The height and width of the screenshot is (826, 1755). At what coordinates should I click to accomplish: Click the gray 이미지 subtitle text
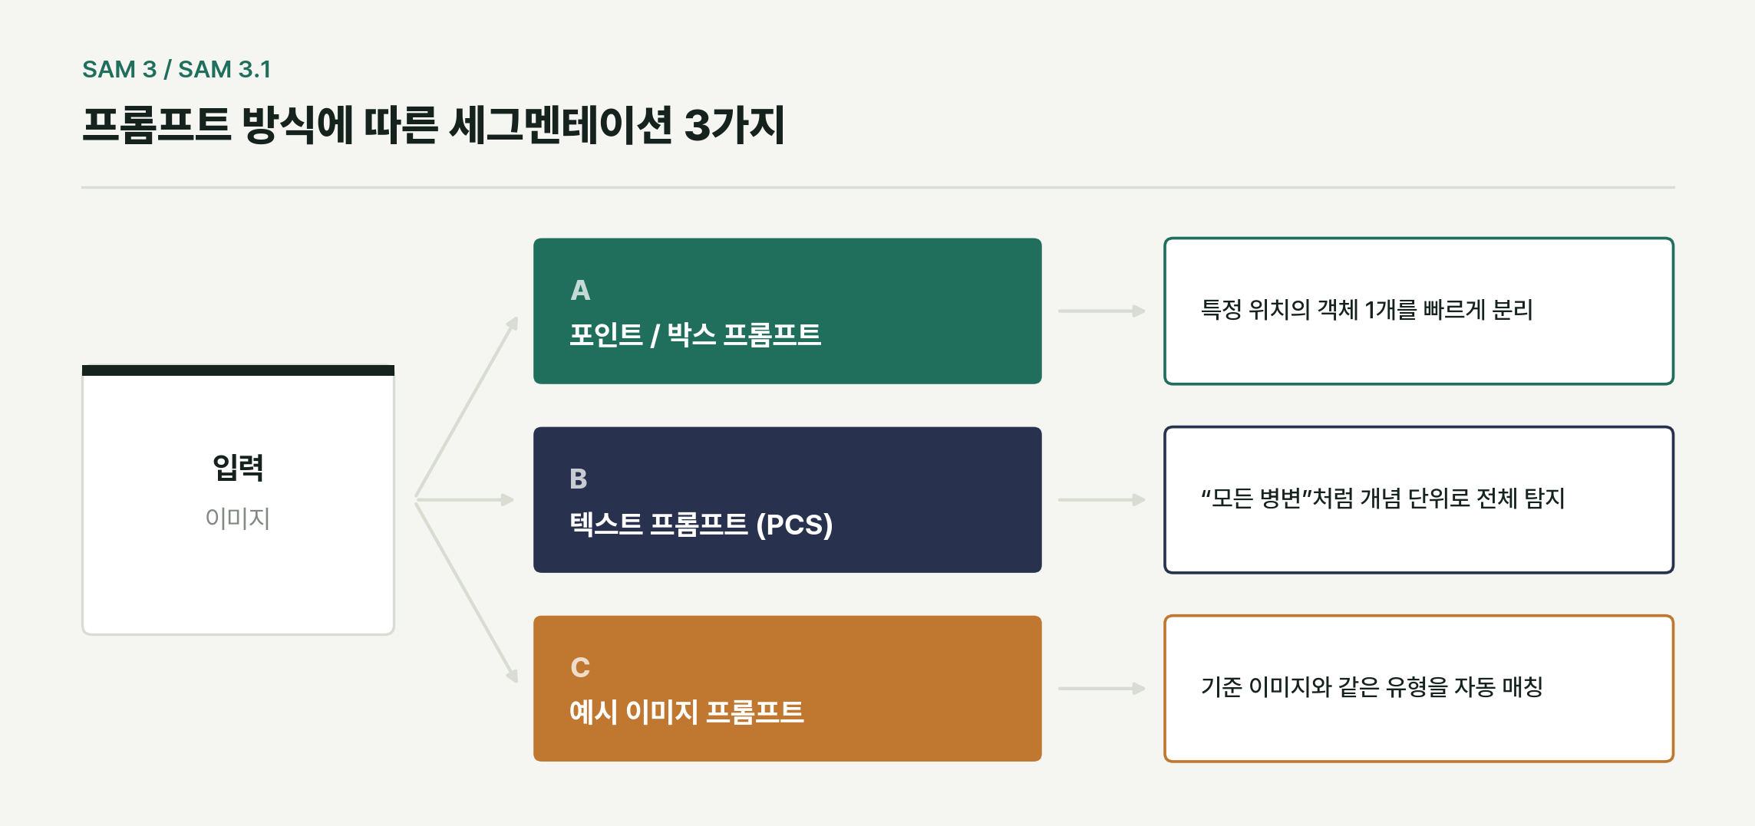[x=238, y=518]
